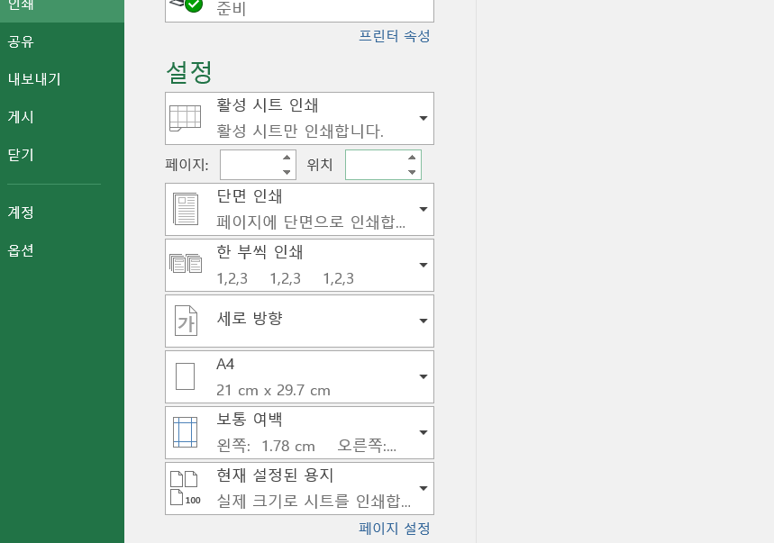Expand the scaling options dropdown
This screenshot has width=774, height=543.
422,488
